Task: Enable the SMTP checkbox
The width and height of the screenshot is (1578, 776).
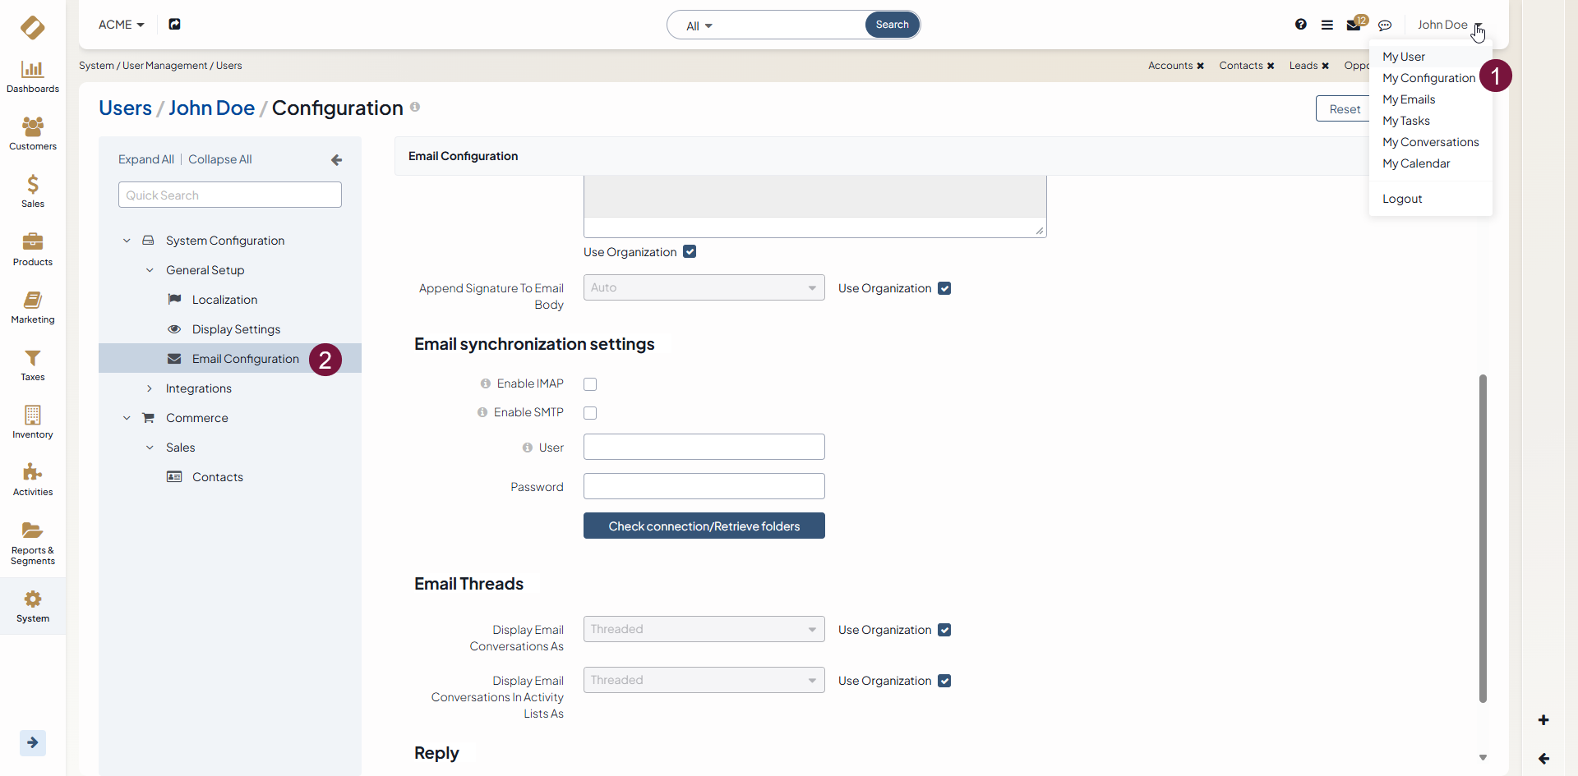Action: point(590,413)
